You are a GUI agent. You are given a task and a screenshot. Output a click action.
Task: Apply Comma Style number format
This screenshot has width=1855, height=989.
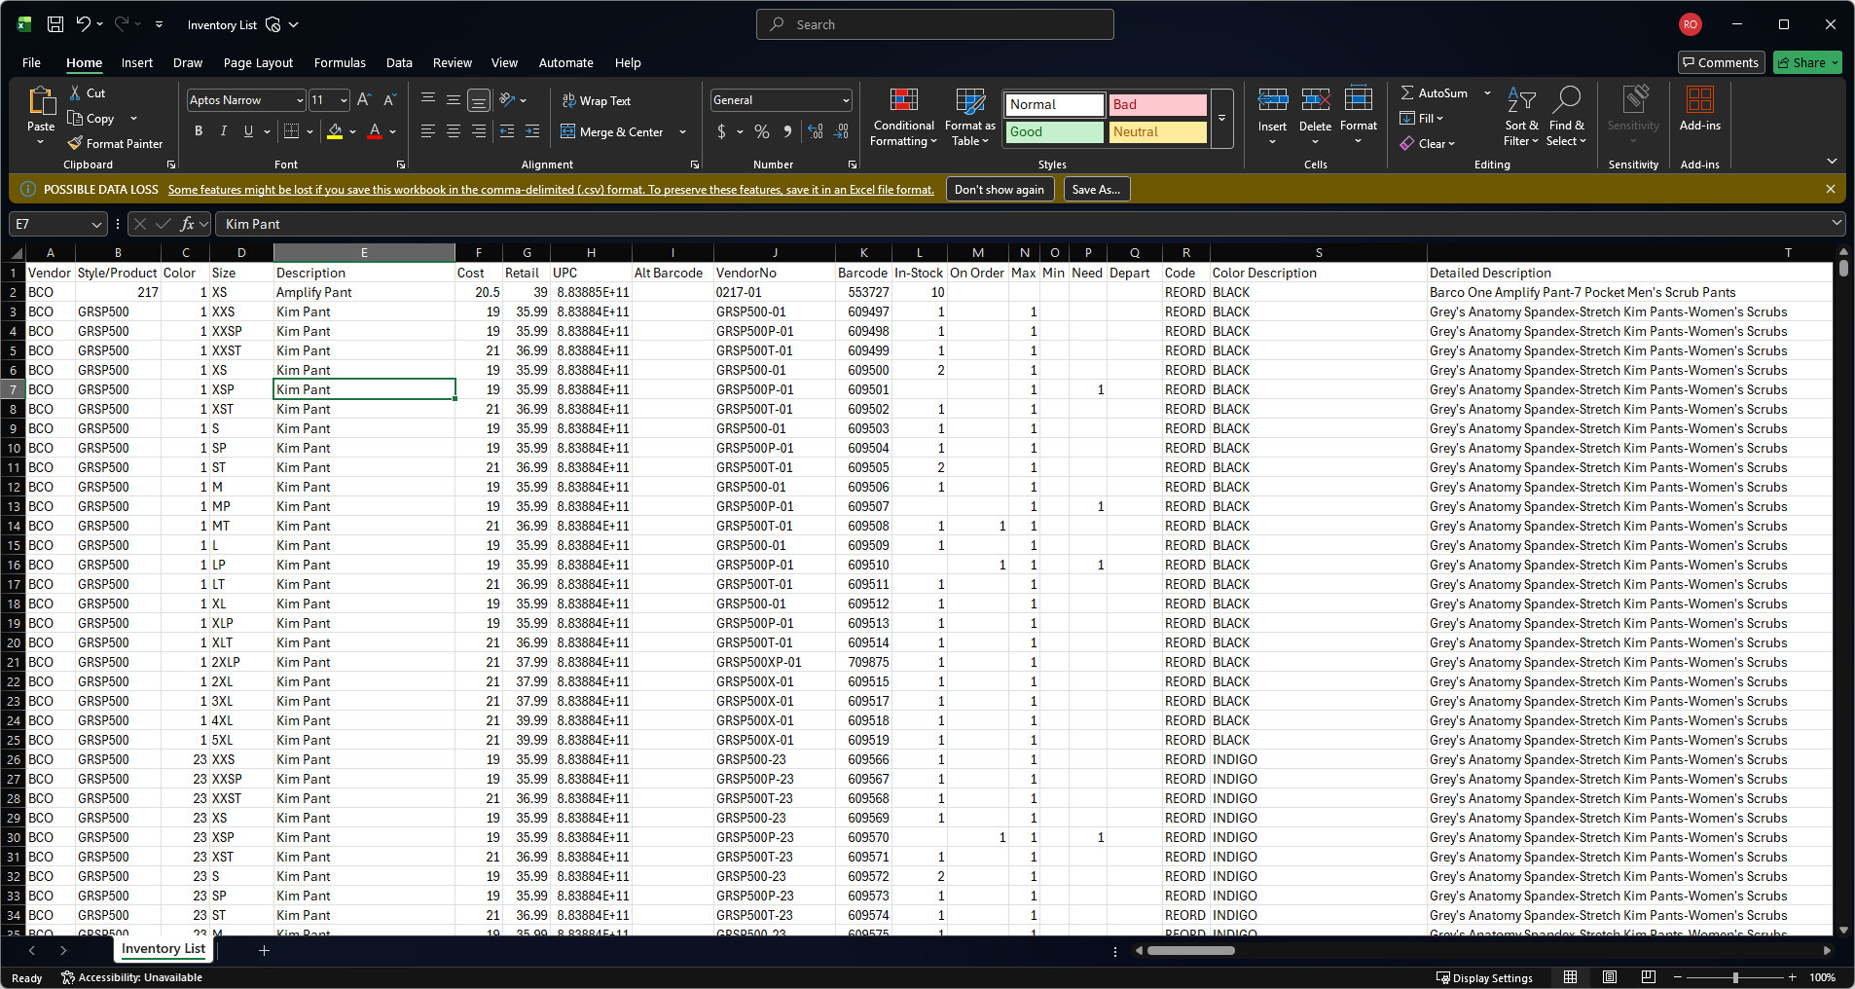click(787, 131)
